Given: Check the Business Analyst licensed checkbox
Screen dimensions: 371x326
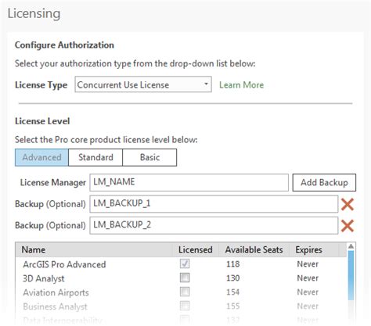Looking at the screenshot, I should point(185,306).
